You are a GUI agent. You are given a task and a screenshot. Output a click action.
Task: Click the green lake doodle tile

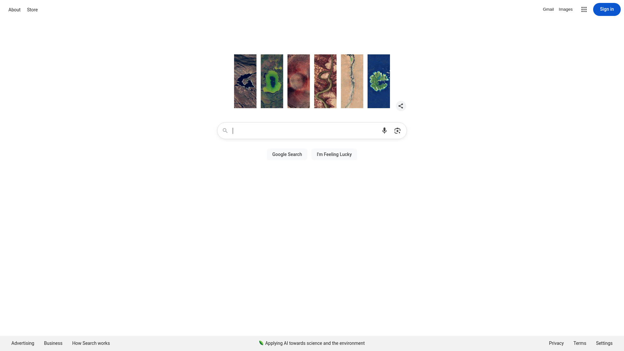272,81
